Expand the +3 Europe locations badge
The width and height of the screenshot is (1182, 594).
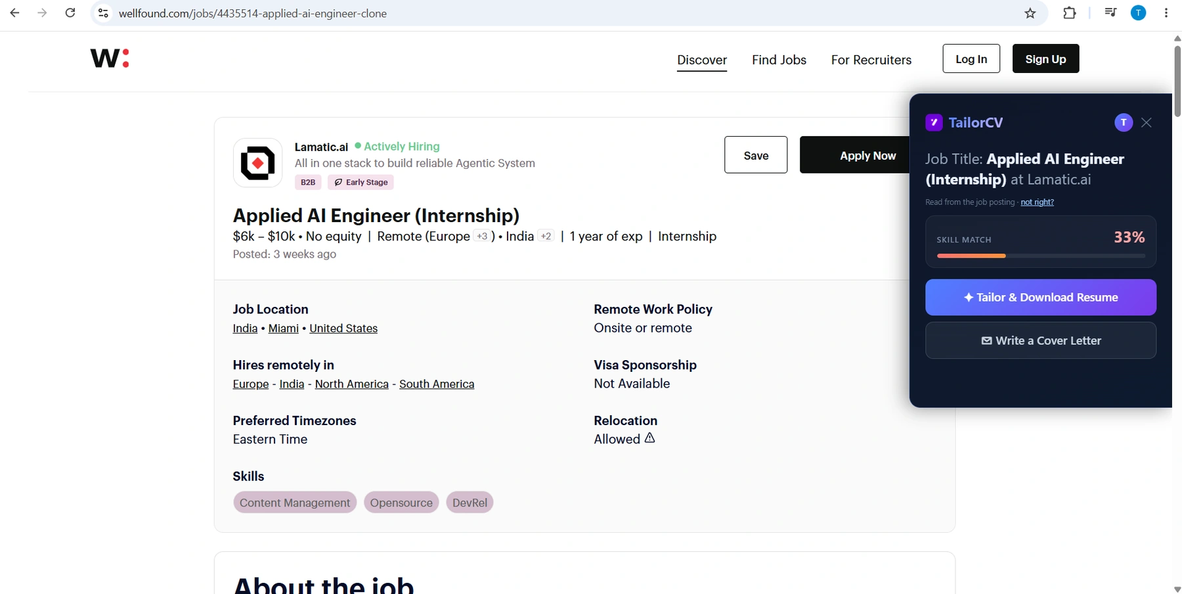point(482,237)
